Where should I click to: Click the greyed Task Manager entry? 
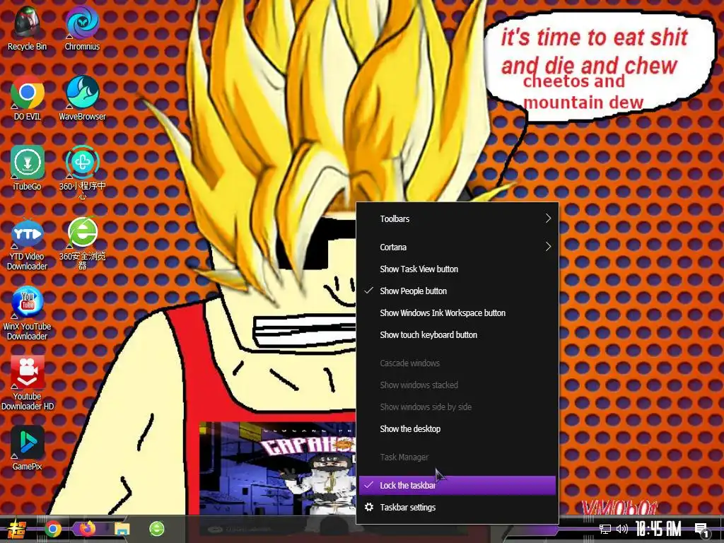click(457, 457)
